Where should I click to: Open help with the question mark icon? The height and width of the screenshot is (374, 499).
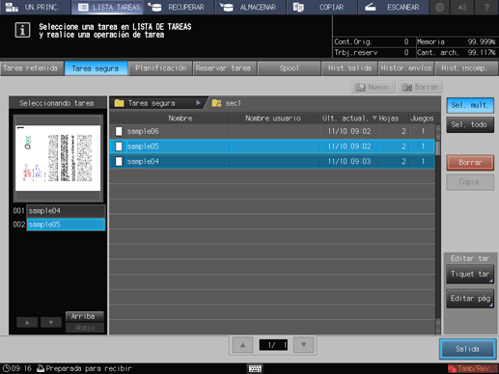pos(486,7)
